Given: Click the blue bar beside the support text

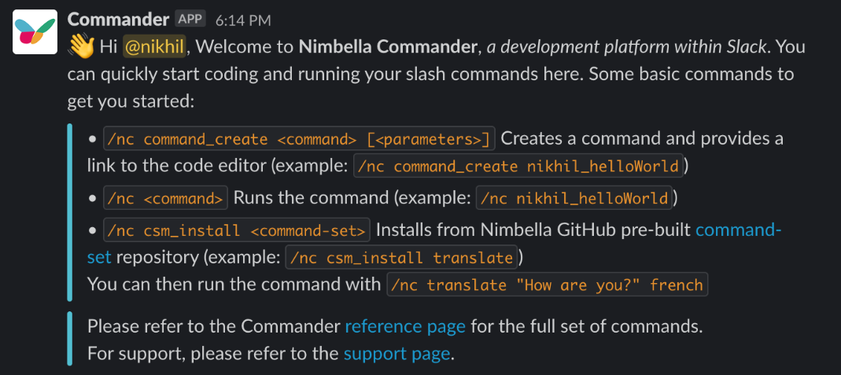Looking at the screenshot, I should pyautogui.click(x=70, y=340).
